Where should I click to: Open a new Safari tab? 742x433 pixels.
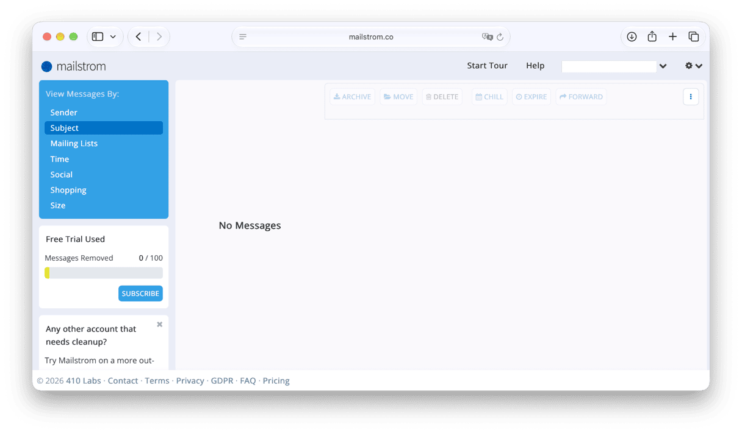pos(672,37)
